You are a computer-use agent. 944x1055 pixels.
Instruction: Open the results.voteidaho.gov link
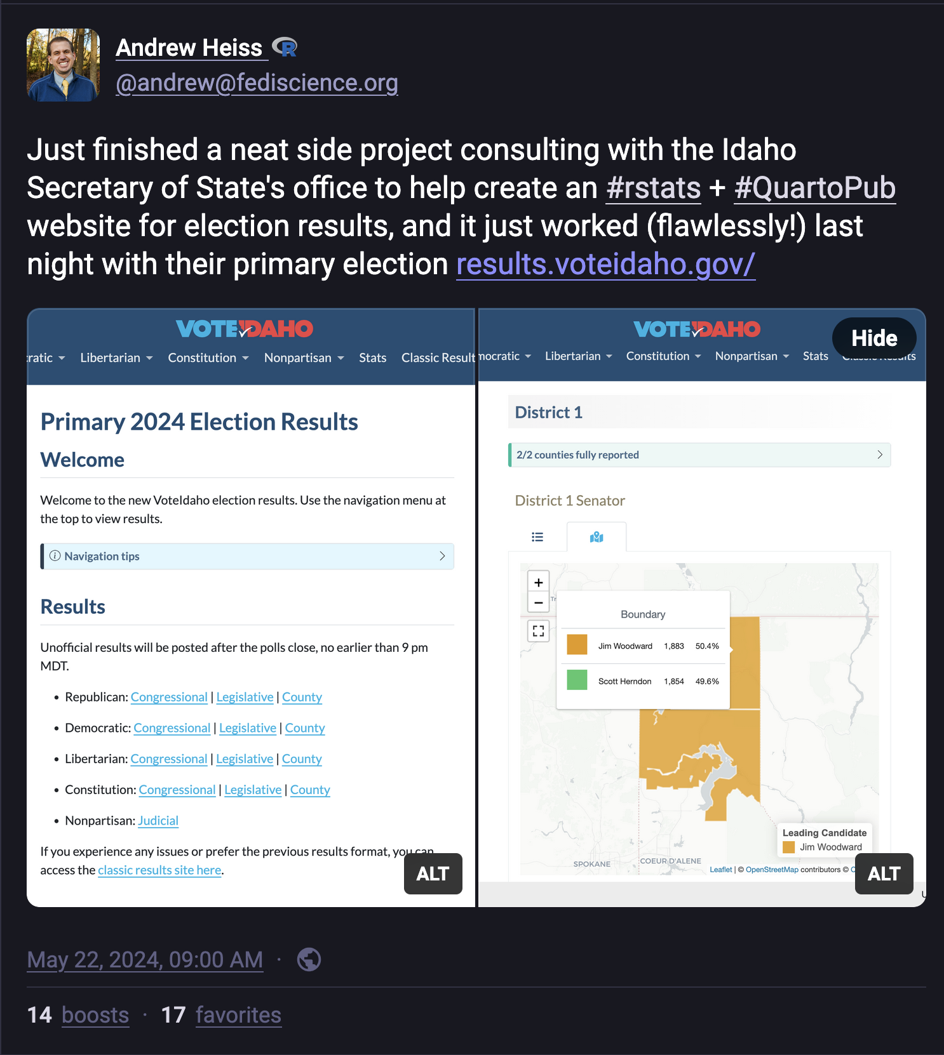pyautogui.click(x=605, y=264)
